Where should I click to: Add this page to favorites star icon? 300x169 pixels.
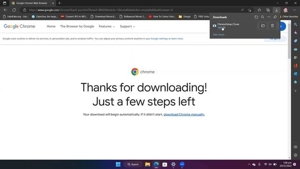point(249,10)
